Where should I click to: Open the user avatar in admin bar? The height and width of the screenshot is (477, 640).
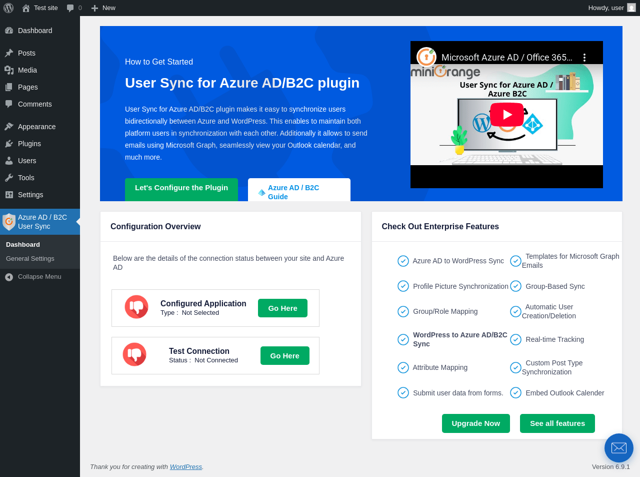631,8
